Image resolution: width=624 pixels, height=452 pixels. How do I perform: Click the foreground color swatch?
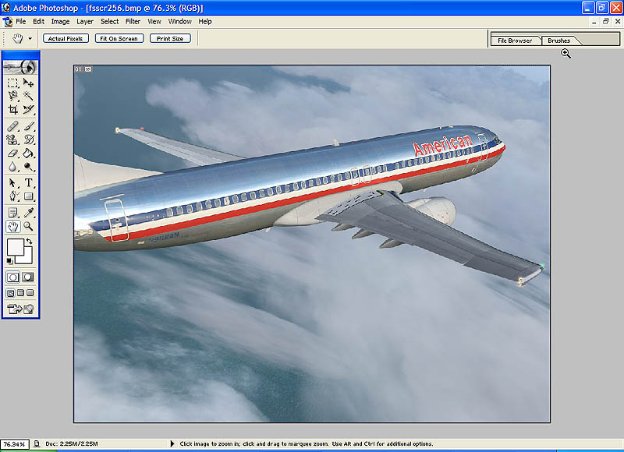[x=15, y=248]
